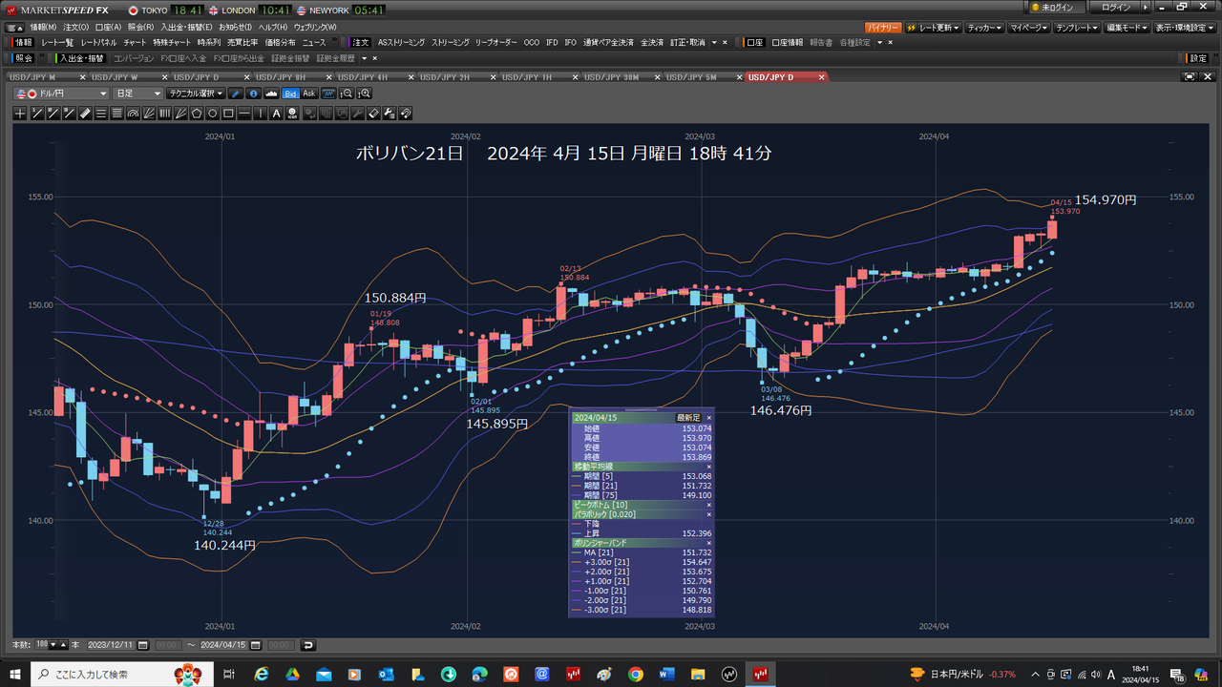Open the 日足 timeframe dropdown
The width and height of the screenshot is (1222, 687).
pos(137,94)
